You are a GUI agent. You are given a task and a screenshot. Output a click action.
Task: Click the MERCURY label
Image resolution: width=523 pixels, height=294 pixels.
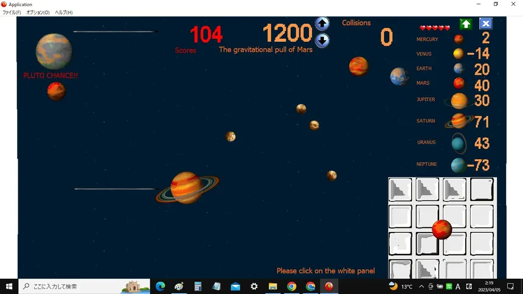click(x=427, y=39)
